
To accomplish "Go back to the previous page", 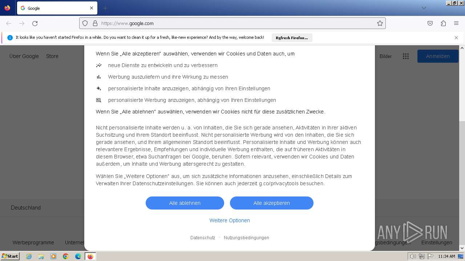I will [9, 23].
